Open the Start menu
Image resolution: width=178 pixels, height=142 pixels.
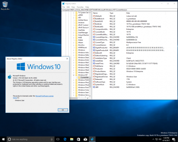coord(3,139)
